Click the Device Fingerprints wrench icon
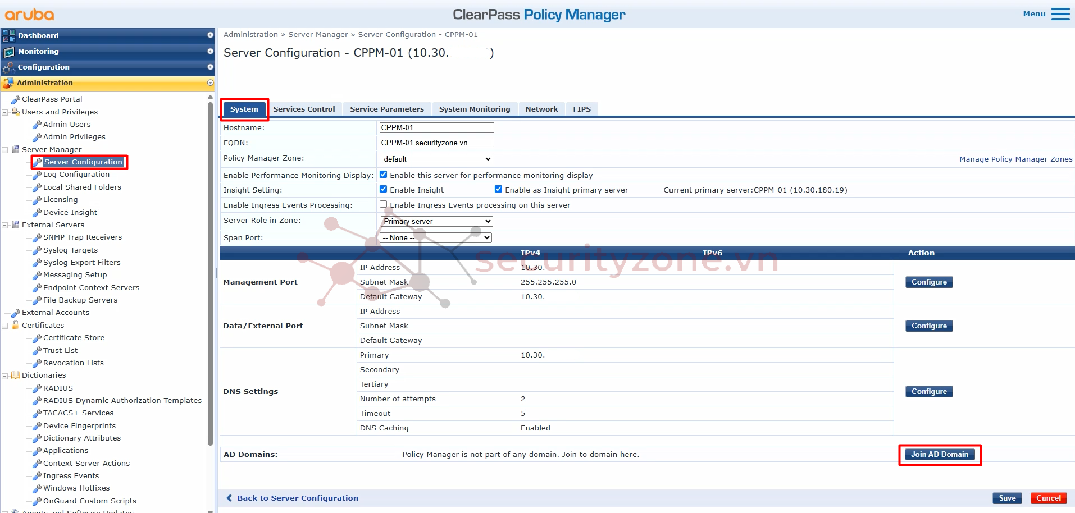Screen dimensions: 1075x513 point(37,426)
